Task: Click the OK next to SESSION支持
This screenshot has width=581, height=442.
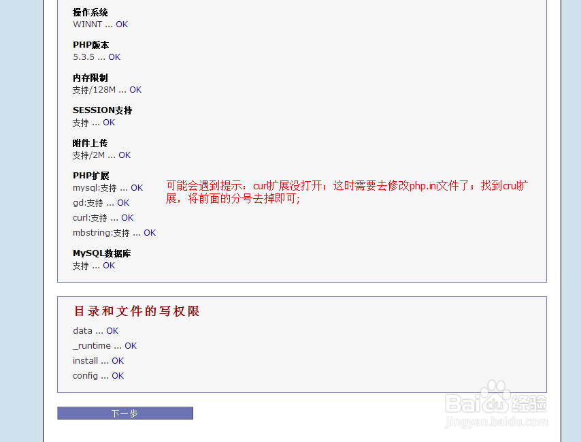Action: (x=108, y=122)
